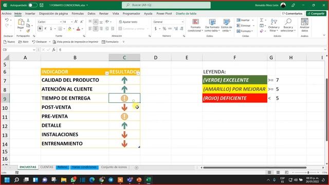329x185 pixels.
Task: Open Excel from the Windows taskbar
Action: point(149,180)
